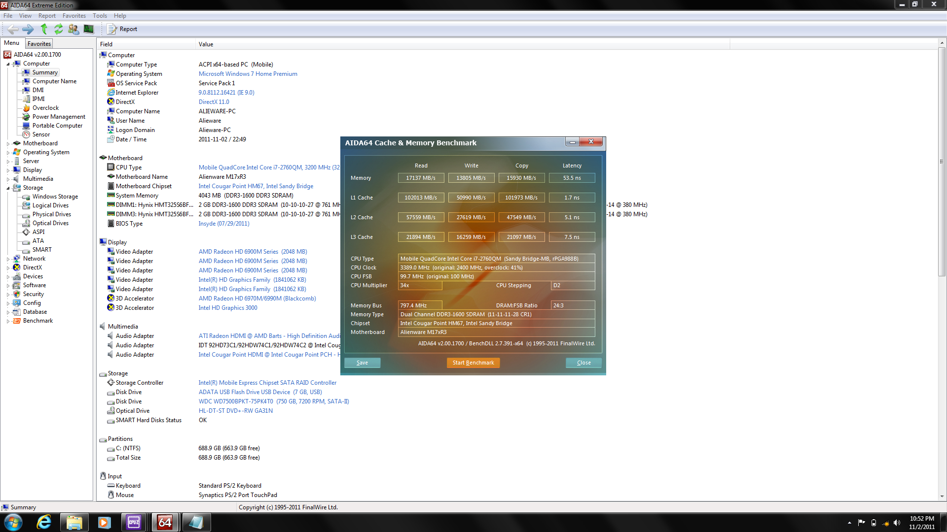Open the Sensor tree item
The image size is (947, 532).
click(x=41, y=134)
